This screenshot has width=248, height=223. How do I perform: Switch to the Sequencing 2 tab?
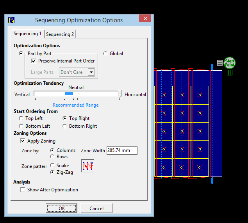coord(60,34)
